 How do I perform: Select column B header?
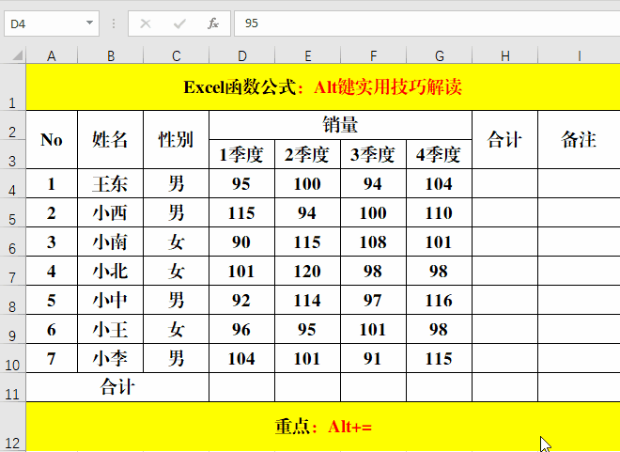coord(110,55)
